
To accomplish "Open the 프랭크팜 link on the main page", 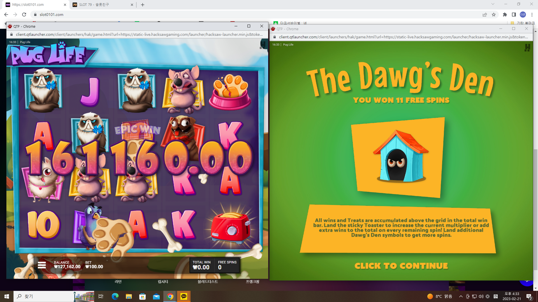I will click(252, 282).
